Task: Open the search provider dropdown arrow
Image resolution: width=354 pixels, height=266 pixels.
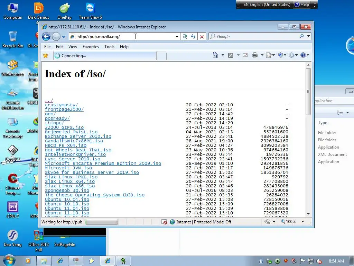Action: pyautogui.click(x=308, y=36)
